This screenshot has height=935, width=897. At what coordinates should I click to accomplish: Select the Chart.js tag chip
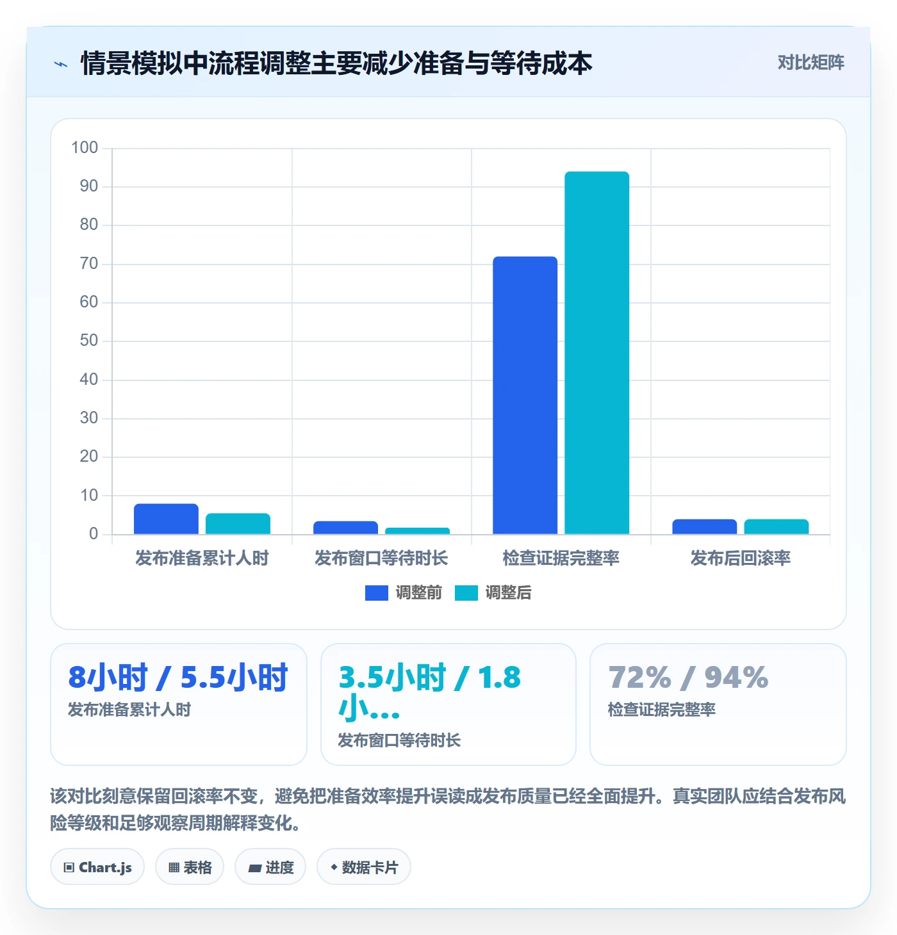point(97,867)
